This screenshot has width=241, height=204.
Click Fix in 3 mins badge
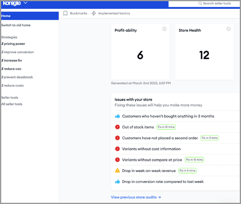[209, 138]
